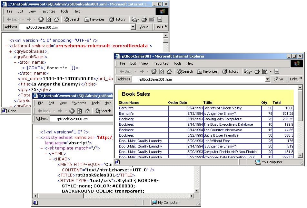Open Edit menu in htm window

133,63
